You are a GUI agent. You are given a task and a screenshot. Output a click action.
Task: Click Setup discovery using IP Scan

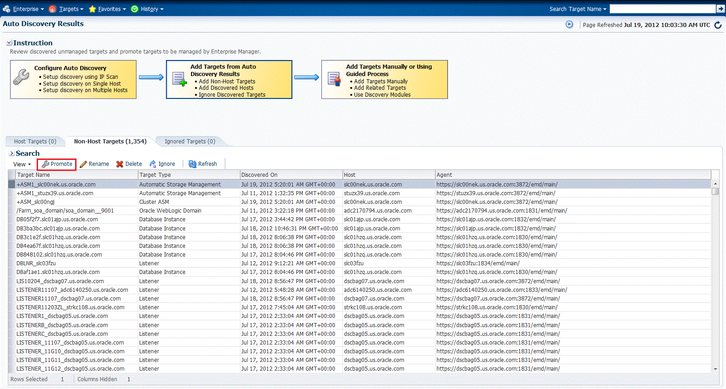pyautogui.click(x=81, y=77)
